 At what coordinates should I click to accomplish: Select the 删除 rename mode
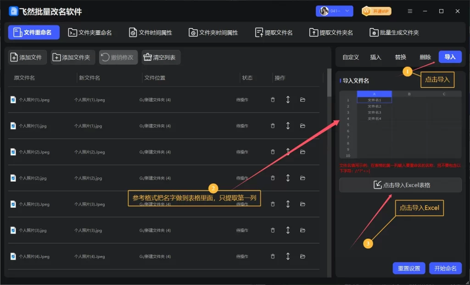pos(425,57)
